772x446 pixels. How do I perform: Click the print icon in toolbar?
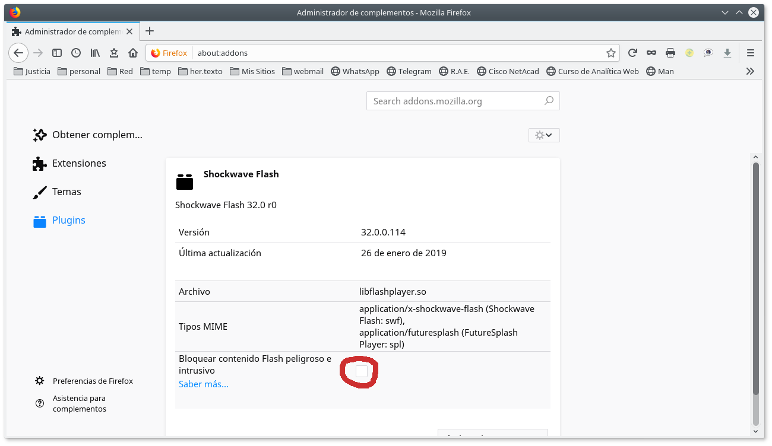[670, 53]
